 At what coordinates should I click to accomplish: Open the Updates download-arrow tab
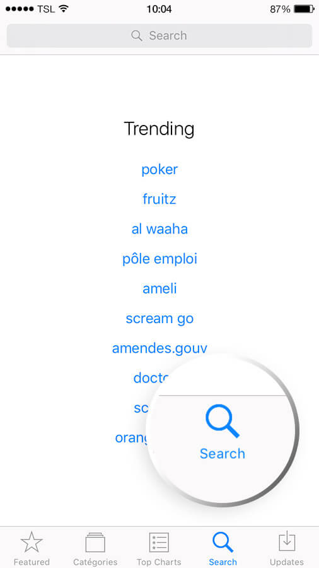[287, 548]
